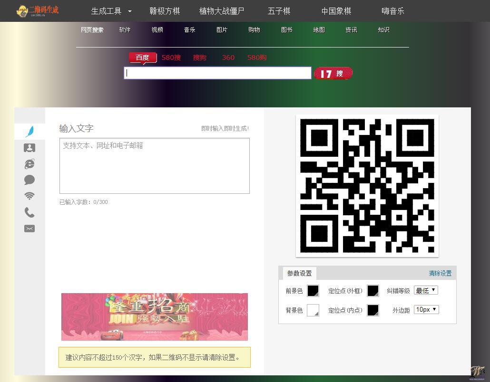
Task: Choose the SMS chat bubble icon
Action: click(29, 180)
